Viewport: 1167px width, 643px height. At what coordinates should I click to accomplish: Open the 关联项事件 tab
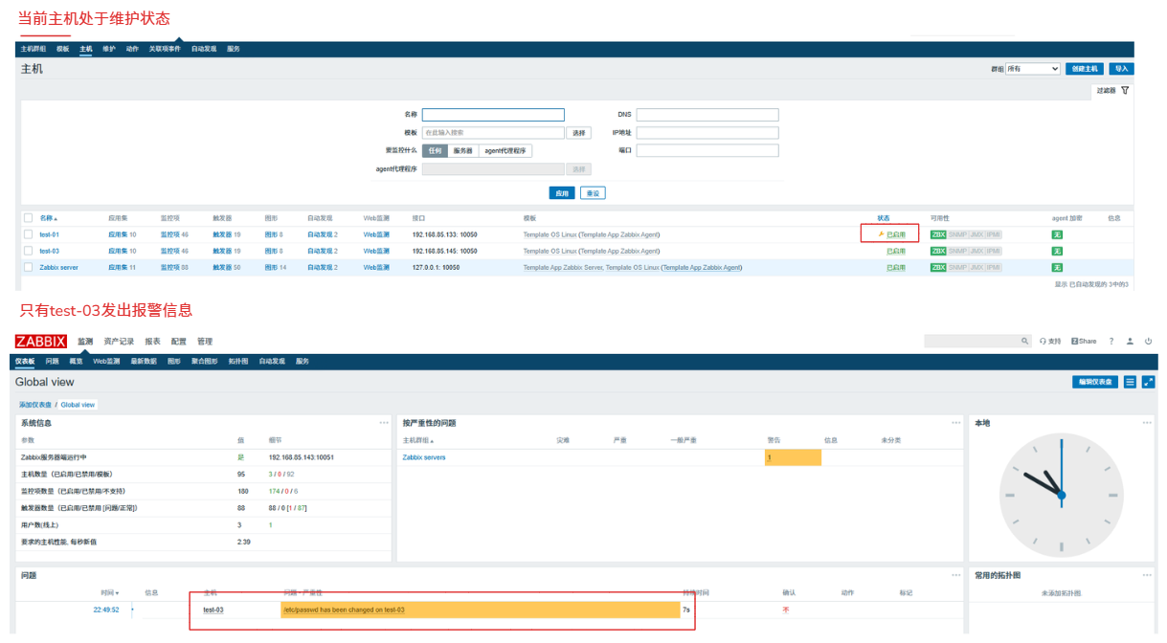pos(165,49)
